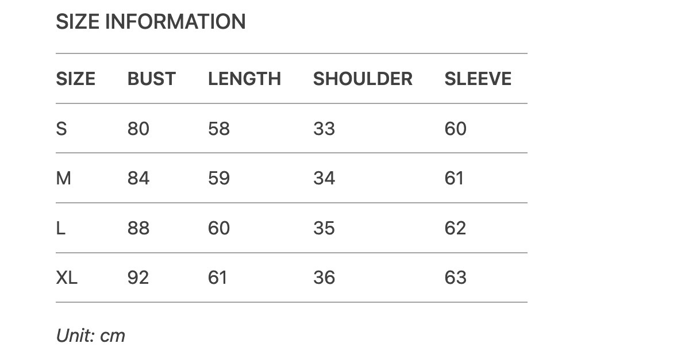Click shoulder value 36 for size XL
This screenshot has height=347, width=685.
[x=324, y=278]
